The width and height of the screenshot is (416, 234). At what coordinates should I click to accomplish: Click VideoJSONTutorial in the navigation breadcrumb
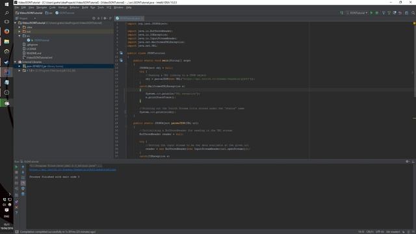click(x=29, y=13)
